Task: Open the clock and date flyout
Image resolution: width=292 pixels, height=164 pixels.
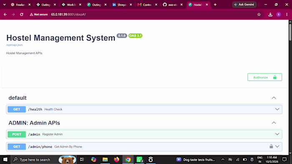Action: [272, 159]
